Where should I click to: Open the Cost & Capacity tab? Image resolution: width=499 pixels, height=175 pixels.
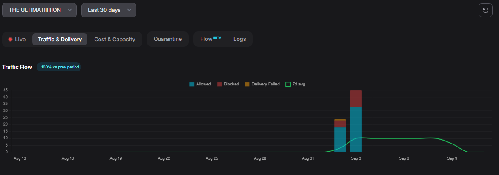pos(115,40)
